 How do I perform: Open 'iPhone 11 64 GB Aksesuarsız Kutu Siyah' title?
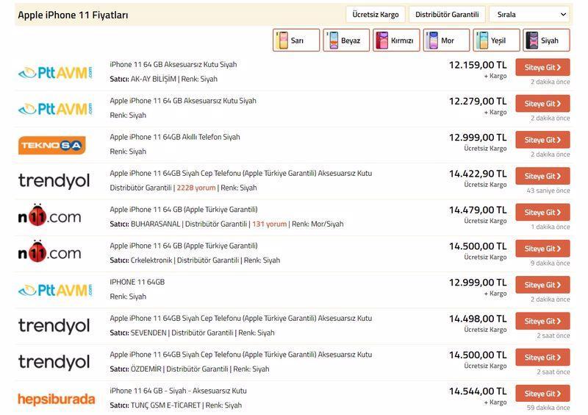(x=173, y=64)
